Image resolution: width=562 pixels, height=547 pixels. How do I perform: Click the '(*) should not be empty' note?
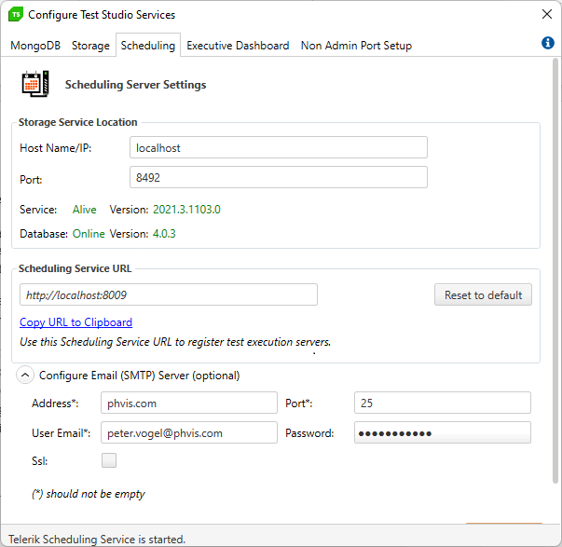tap(89, 494)
